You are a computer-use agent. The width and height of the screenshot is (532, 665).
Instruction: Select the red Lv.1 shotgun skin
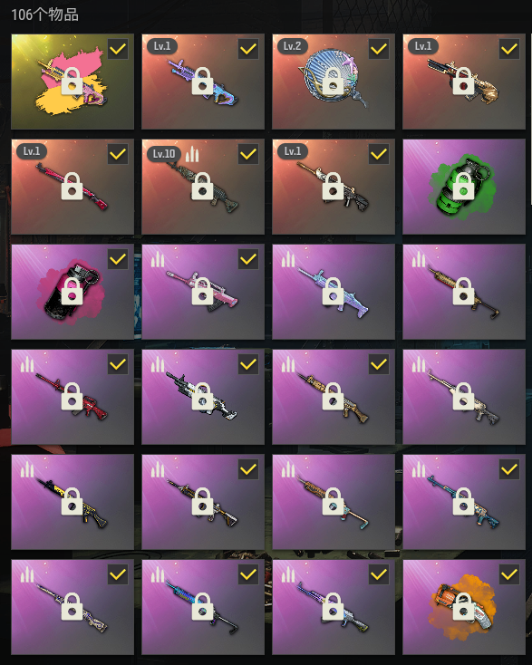coord(73,187)
